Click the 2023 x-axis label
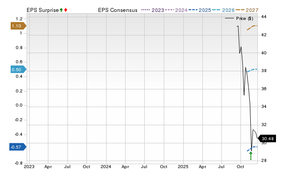The height and width of the screenshot is (169, 284). point(29,166)
